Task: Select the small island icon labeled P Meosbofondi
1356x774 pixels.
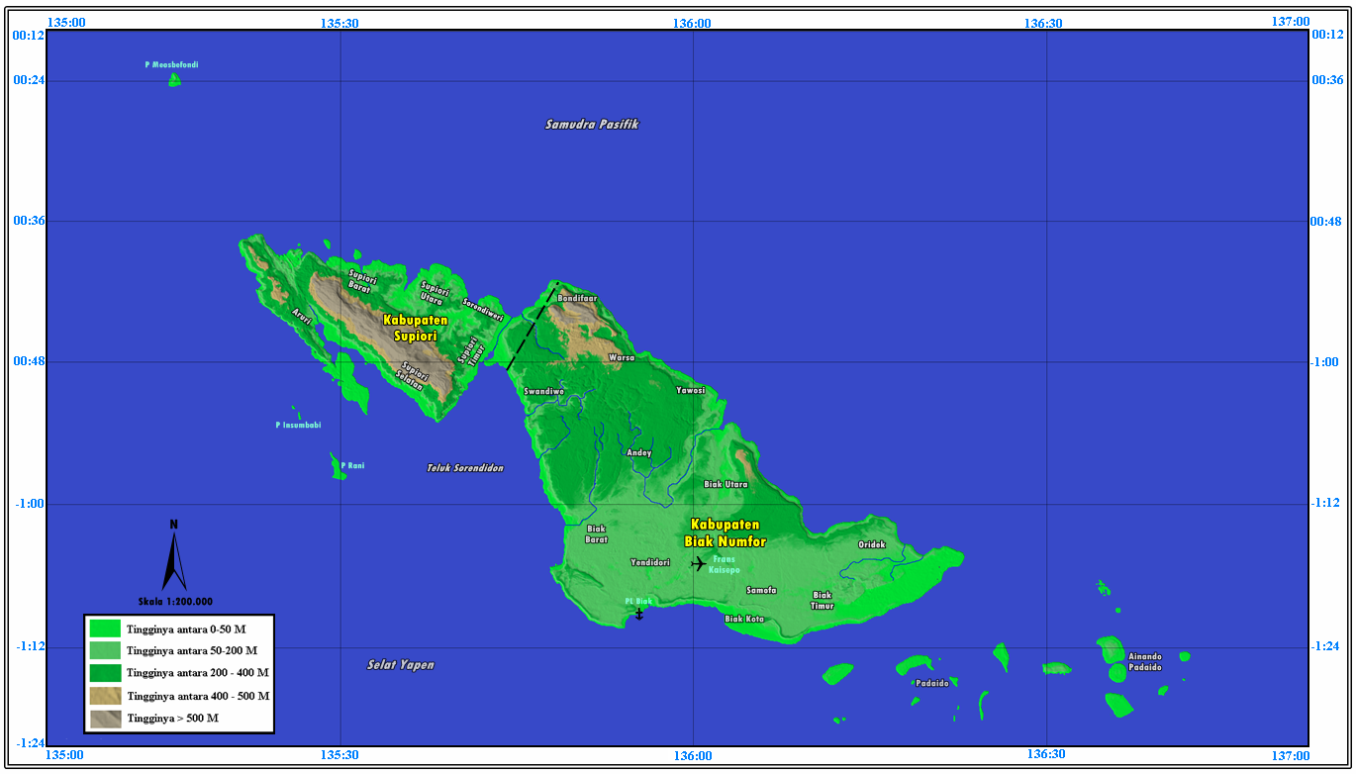Action: (174, 79)
